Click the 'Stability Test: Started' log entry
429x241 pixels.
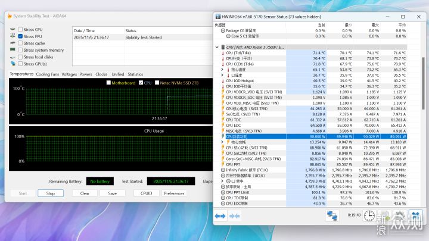click(x=144, y=37)
